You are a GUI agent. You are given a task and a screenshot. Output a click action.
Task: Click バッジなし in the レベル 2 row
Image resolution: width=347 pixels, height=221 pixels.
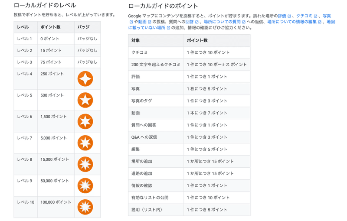(x=87, y=50)
